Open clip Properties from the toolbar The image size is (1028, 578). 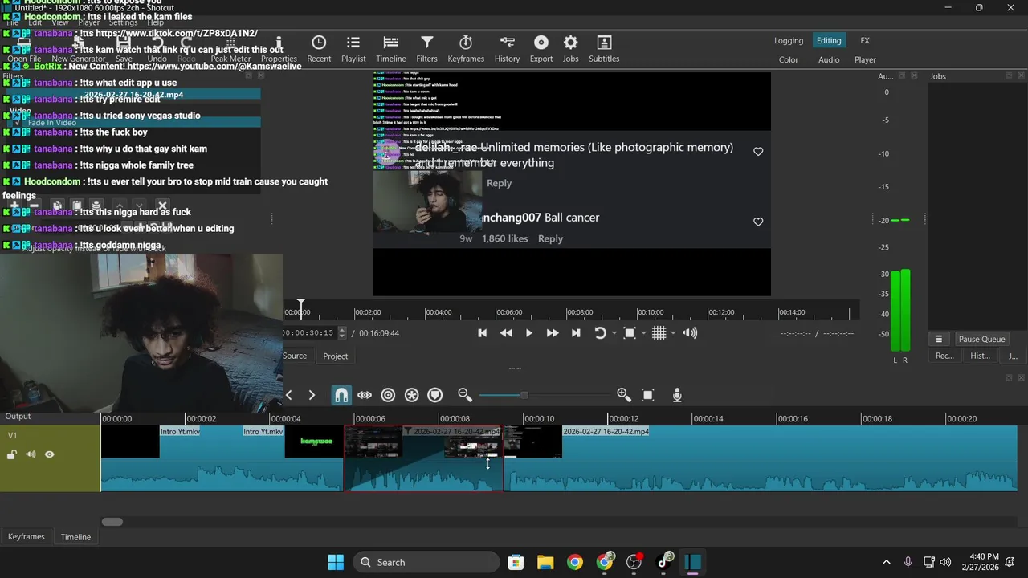pos(279,48)
